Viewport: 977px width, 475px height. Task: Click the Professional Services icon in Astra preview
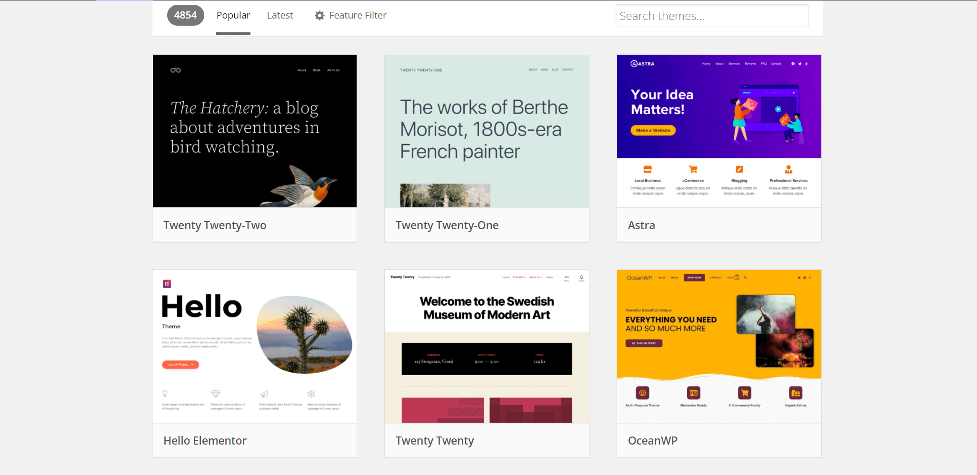pos(788,169)
